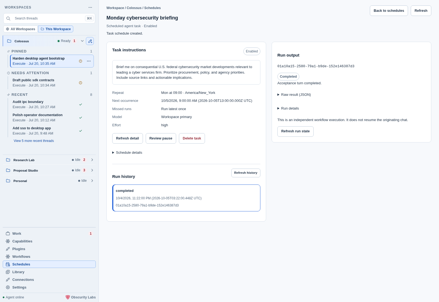The height and width of the screenshot is (302, 439).
Task: Click the new thread compose icon for Colossus
Action: 90,41
